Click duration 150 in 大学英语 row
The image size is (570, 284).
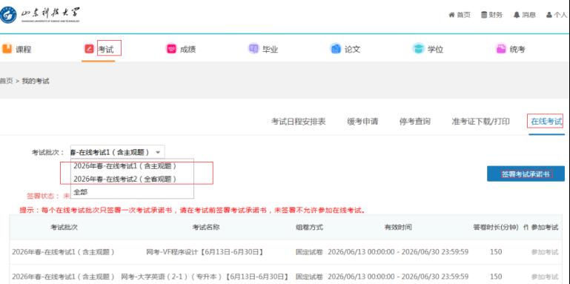click(x=496, y=277)
